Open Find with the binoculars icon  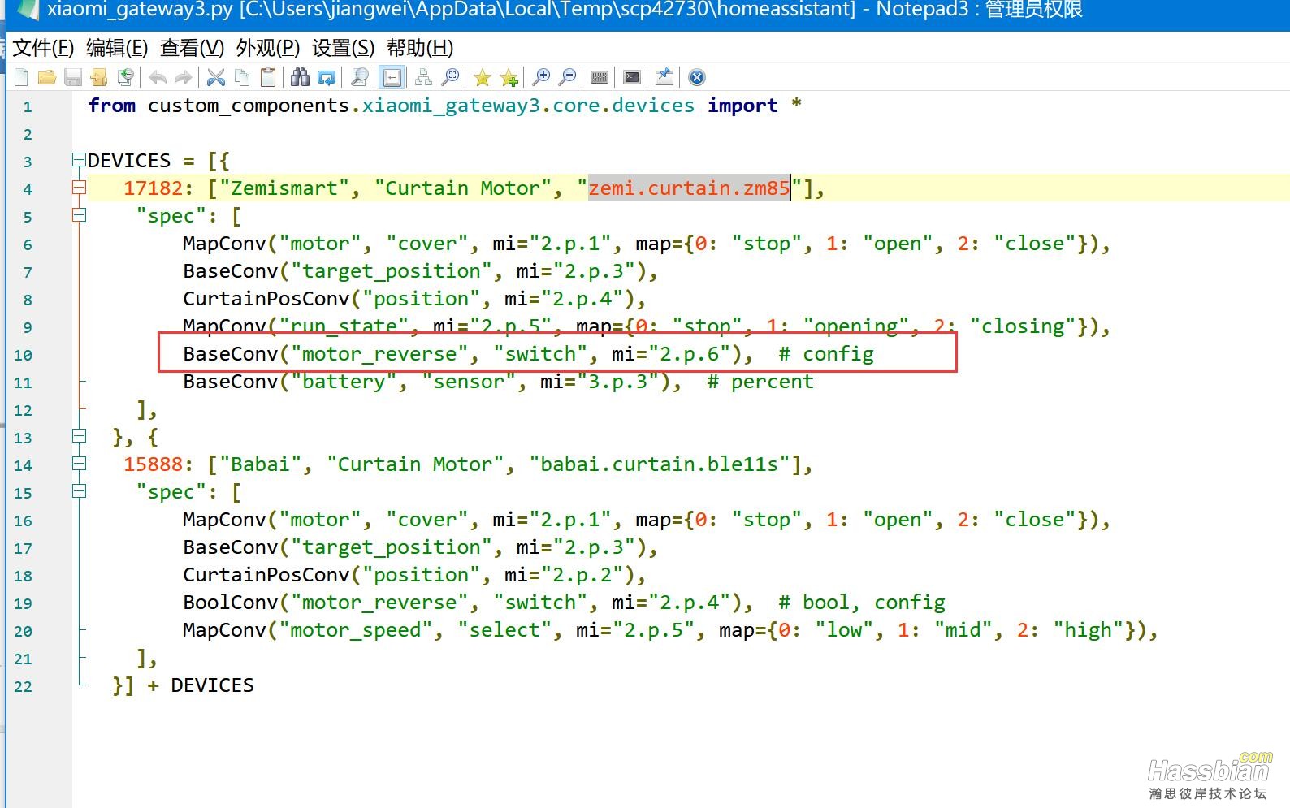[x=301, y=77]
